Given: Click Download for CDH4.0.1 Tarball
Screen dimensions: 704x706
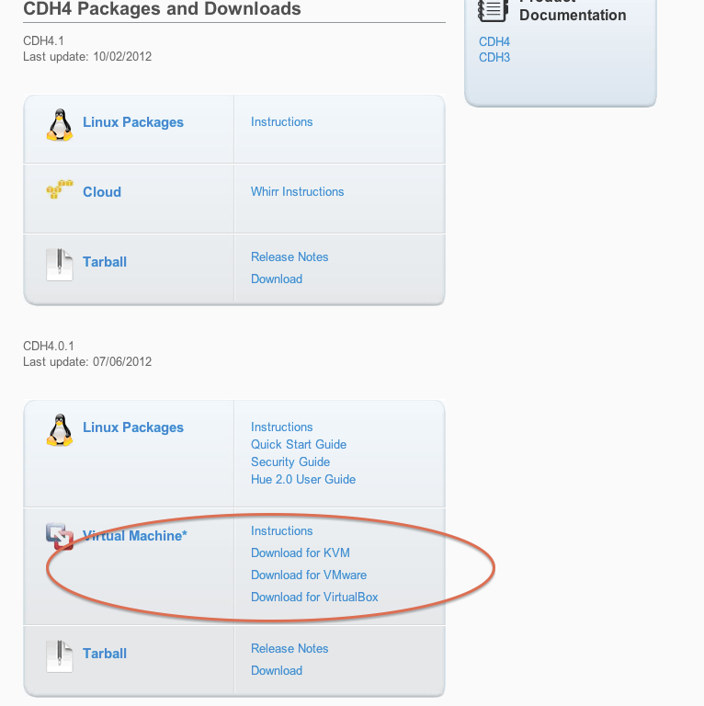Looking at the screenshot, I should (277, 670).
